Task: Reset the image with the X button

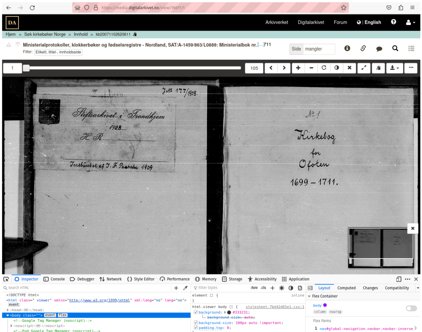Action: click(350, 68)
